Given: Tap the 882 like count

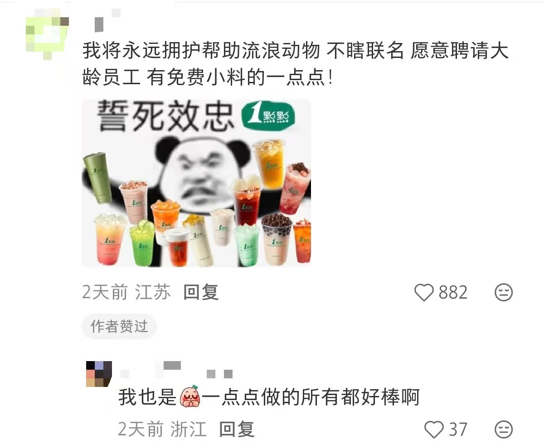Looking at the screenshot, I should tap(452, 293).
